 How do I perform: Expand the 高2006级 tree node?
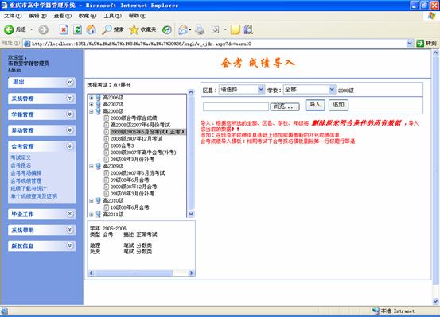(92, 98)
